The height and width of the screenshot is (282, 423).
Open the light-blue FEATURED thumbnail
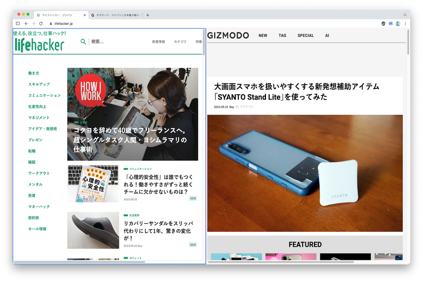tap(236, 257)
